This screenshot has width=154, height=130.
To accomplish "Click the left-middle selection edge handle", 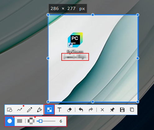I will (48, 58).
